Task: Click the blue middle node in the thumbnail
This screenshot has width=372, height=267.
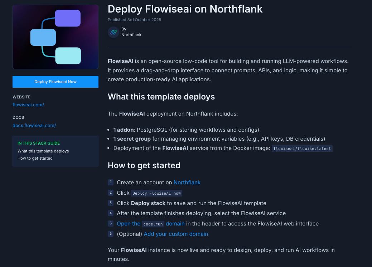Action: pyautogui.click(x=43, y=38)
